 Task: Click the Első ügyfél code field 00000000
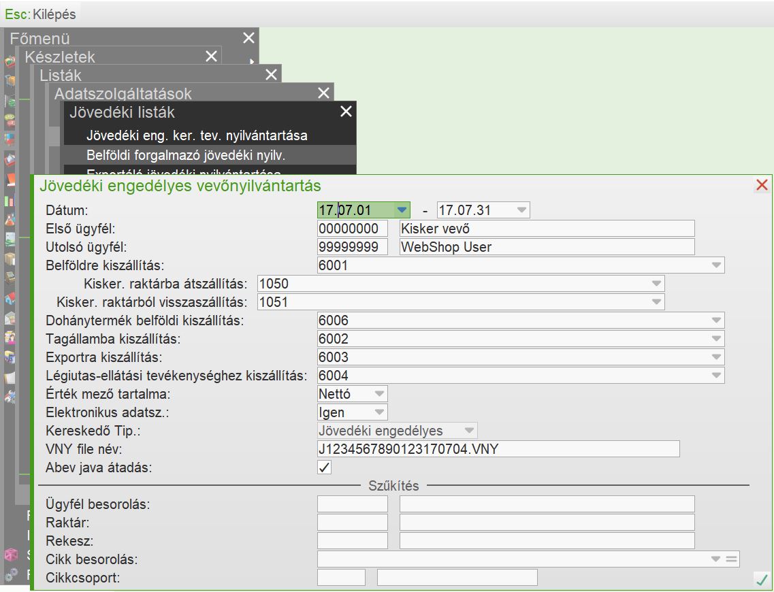[353, 229]
